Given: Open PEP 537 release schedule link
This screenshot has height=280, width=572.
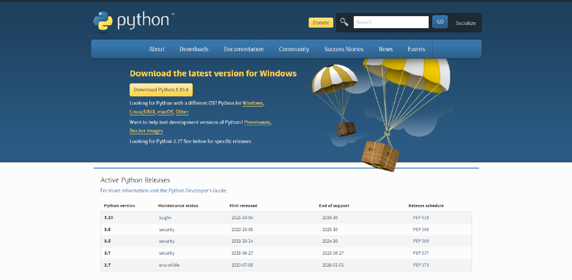Looking at the screenshot, I should click(x=421, y=253).
